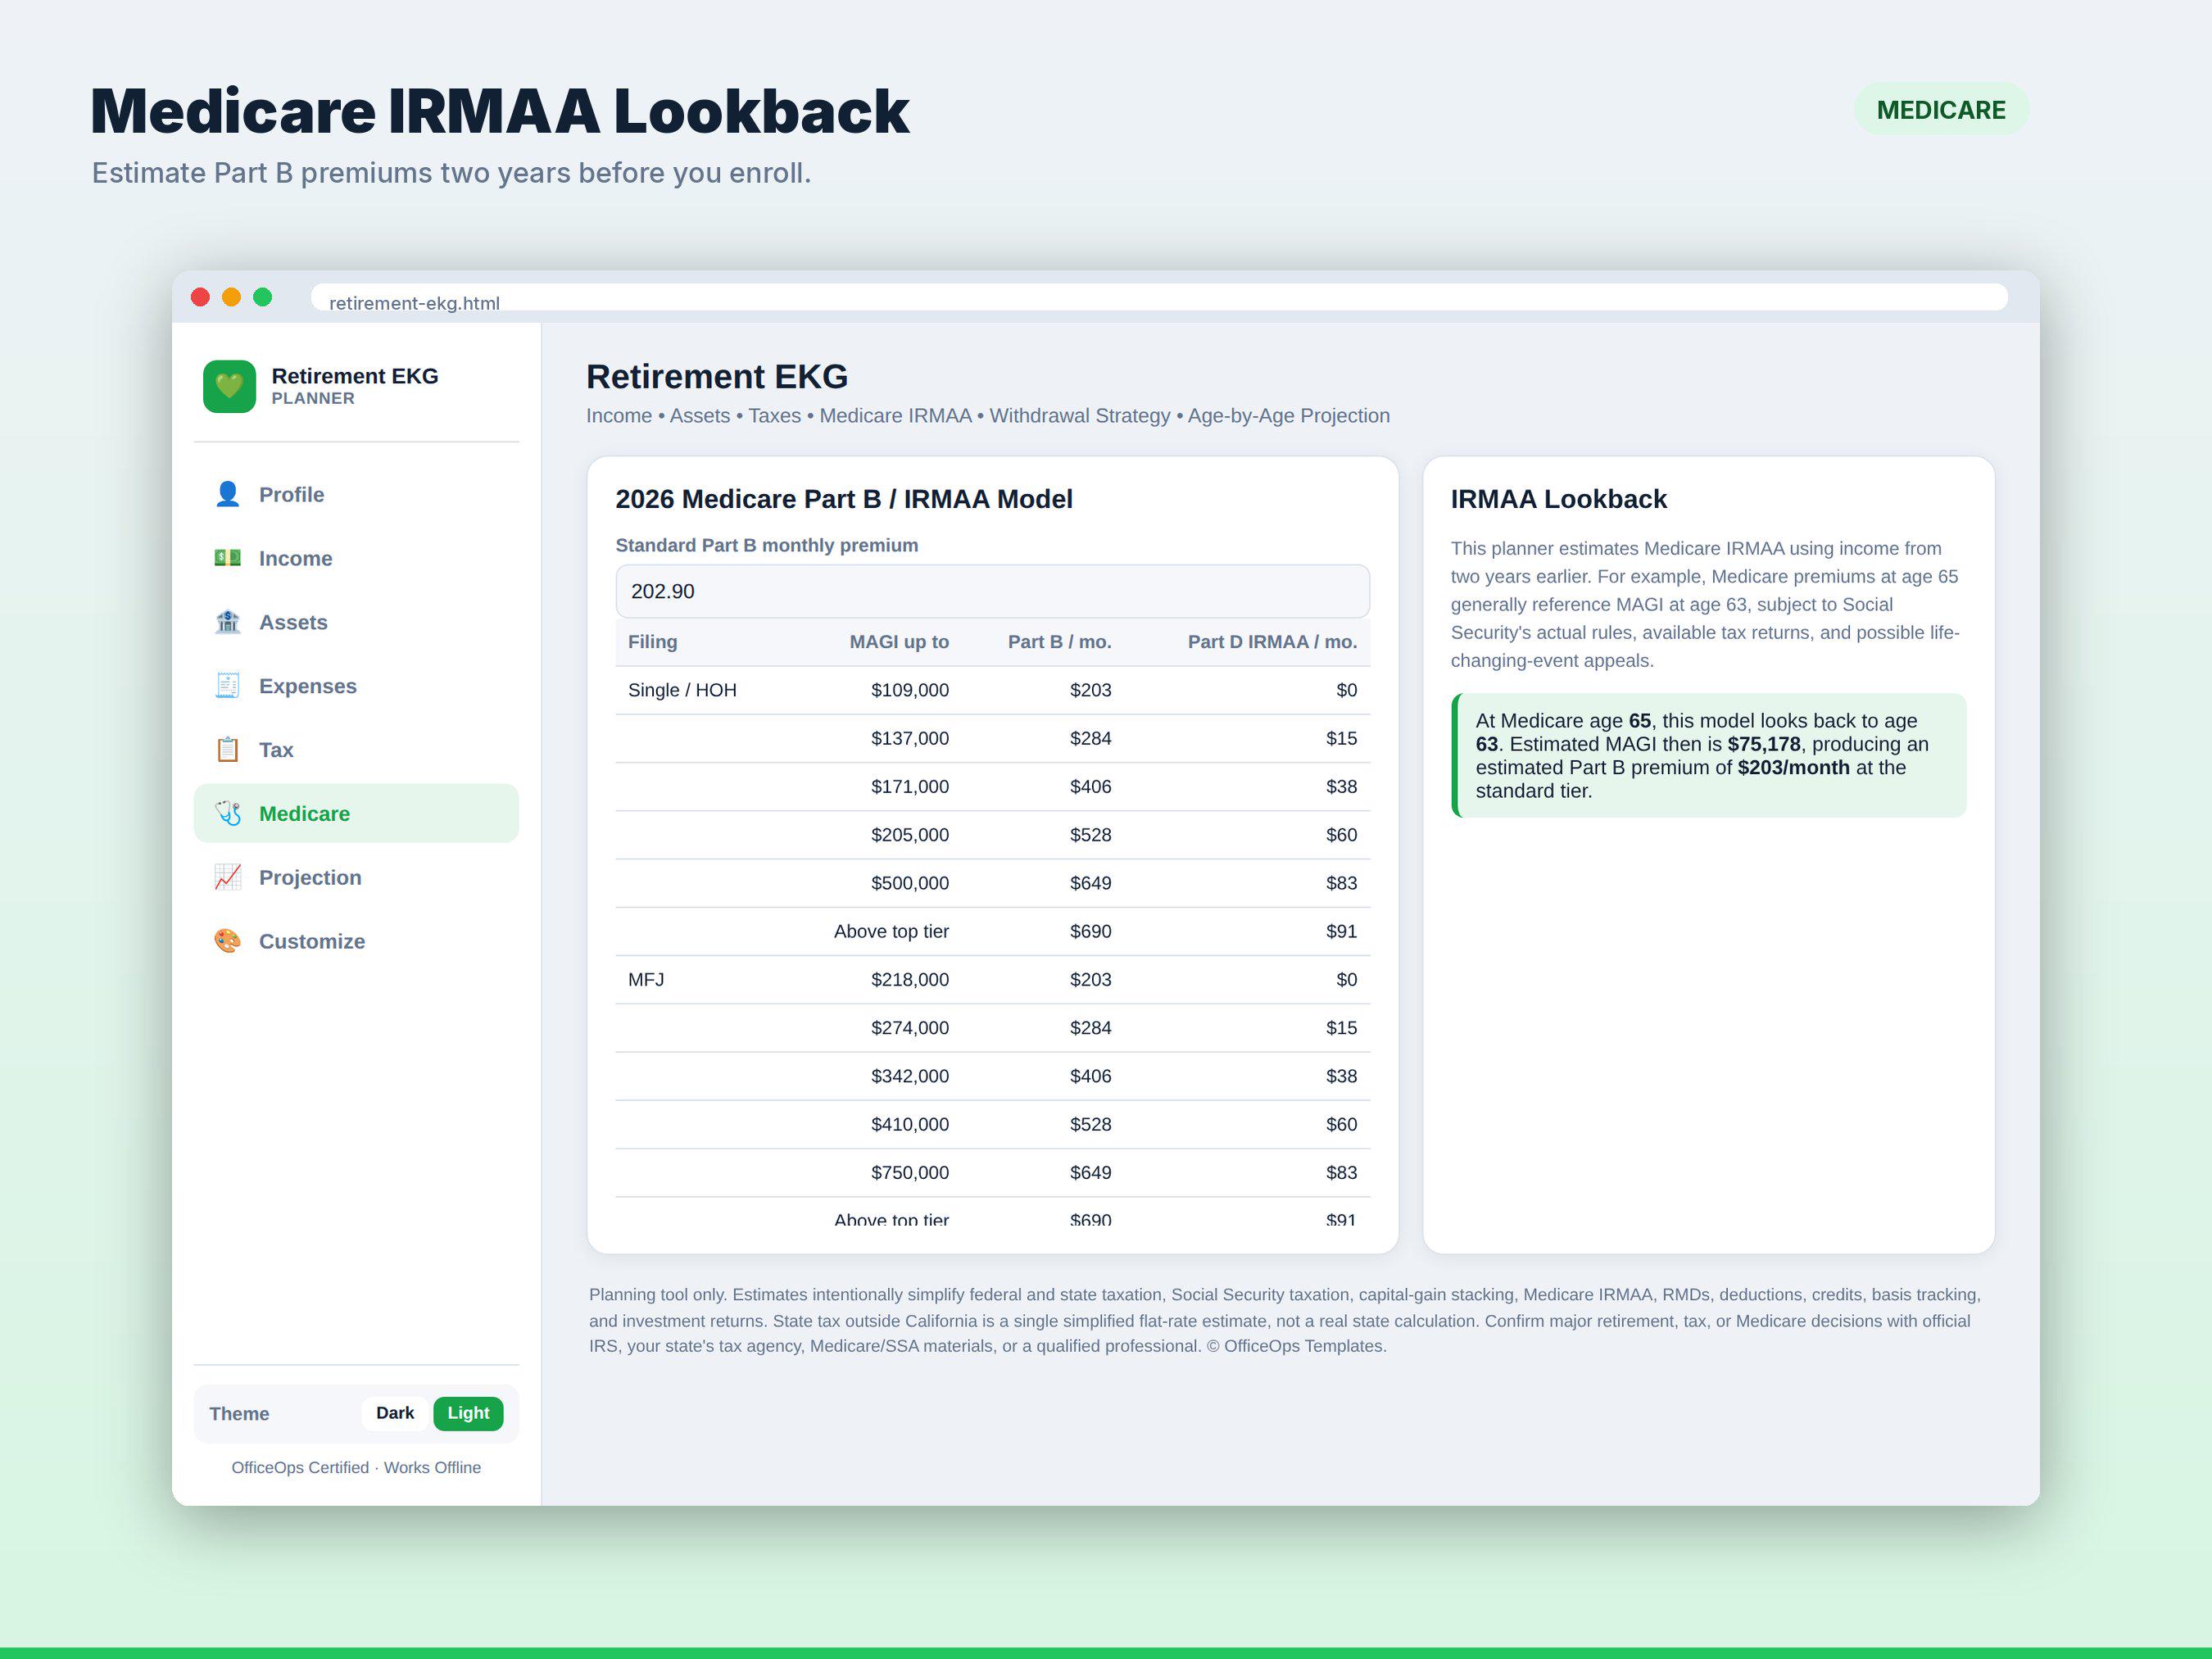Click the Single / HOH filing cell

coord(682,690)
